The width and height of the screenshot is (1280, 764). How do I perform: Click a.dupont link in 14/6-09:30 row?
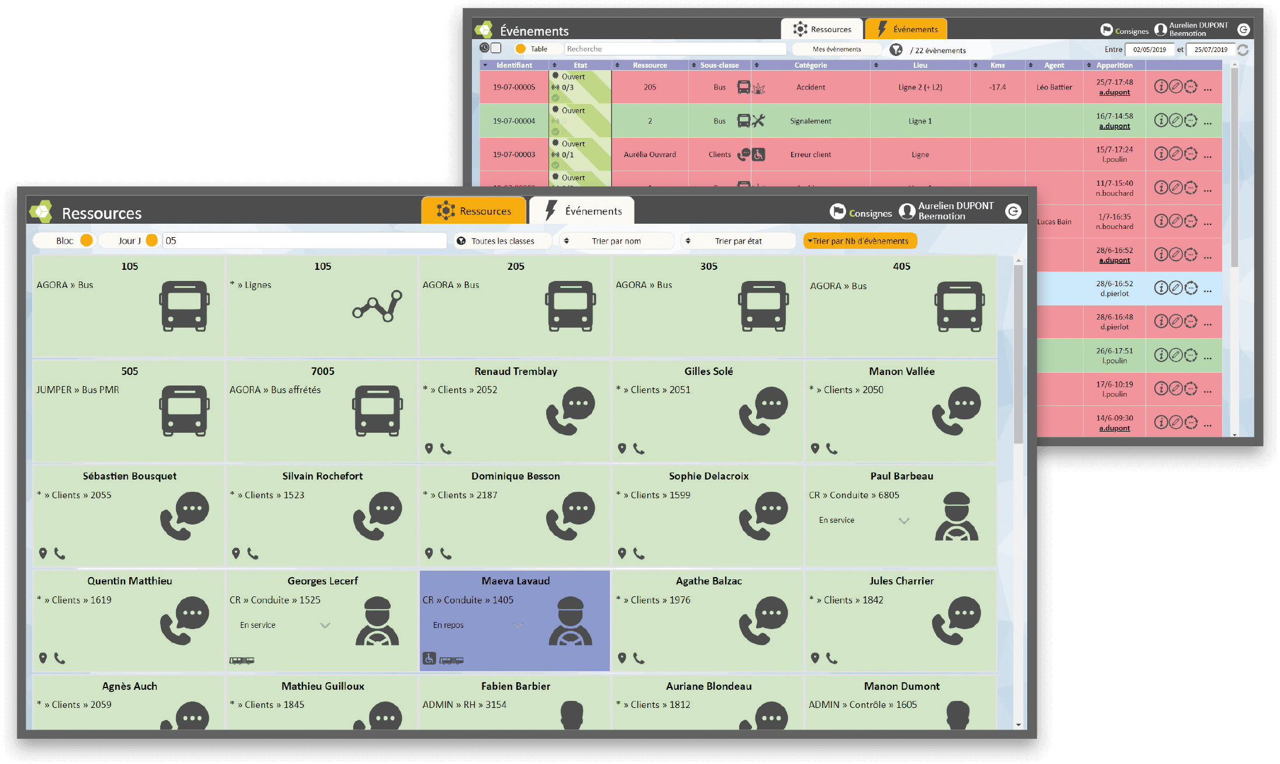tap(1114, 428)
